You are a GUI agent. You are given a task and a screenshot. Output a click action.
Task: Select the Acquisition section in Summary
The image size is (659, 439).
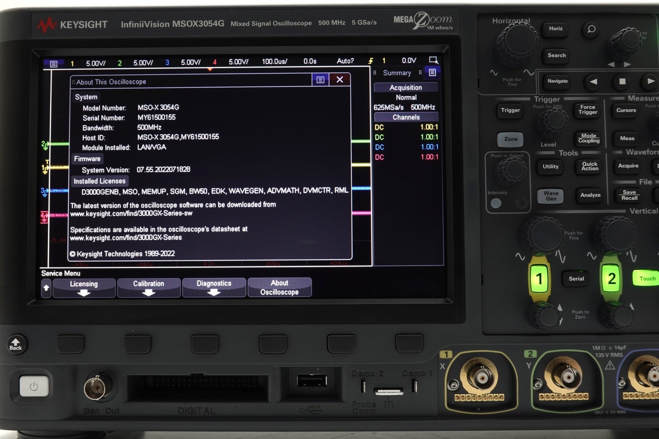click(406, 87)
